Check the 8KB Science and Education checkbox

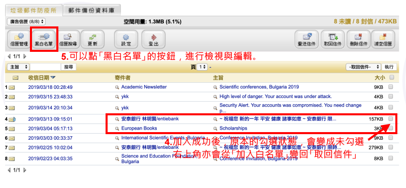tap(391, 158)
